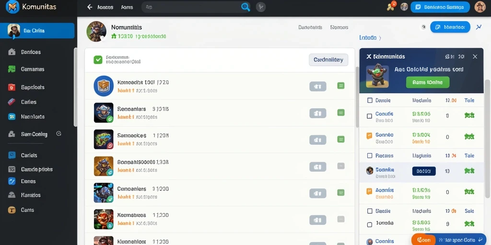Click the green stars in Counúe row

[x=469, y=115]
